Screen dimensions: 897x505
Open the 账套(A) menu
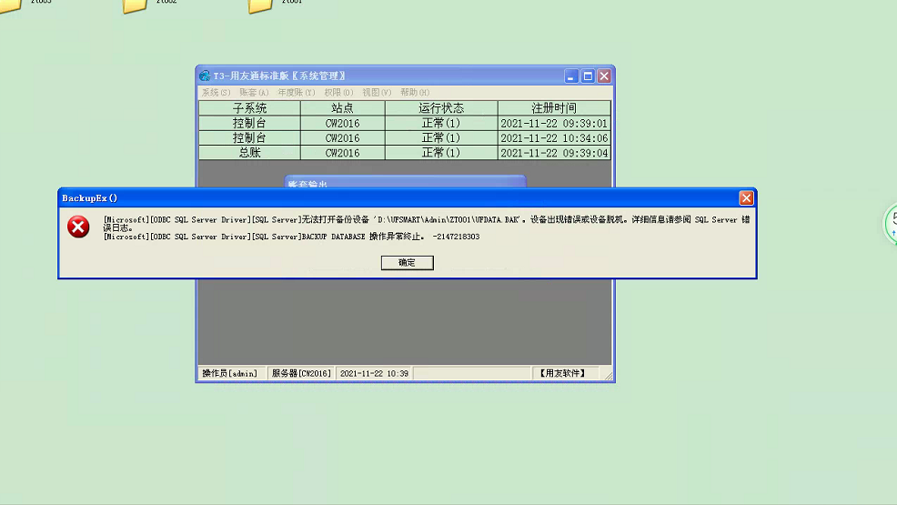pyautogui.click(x=254, y=92)
